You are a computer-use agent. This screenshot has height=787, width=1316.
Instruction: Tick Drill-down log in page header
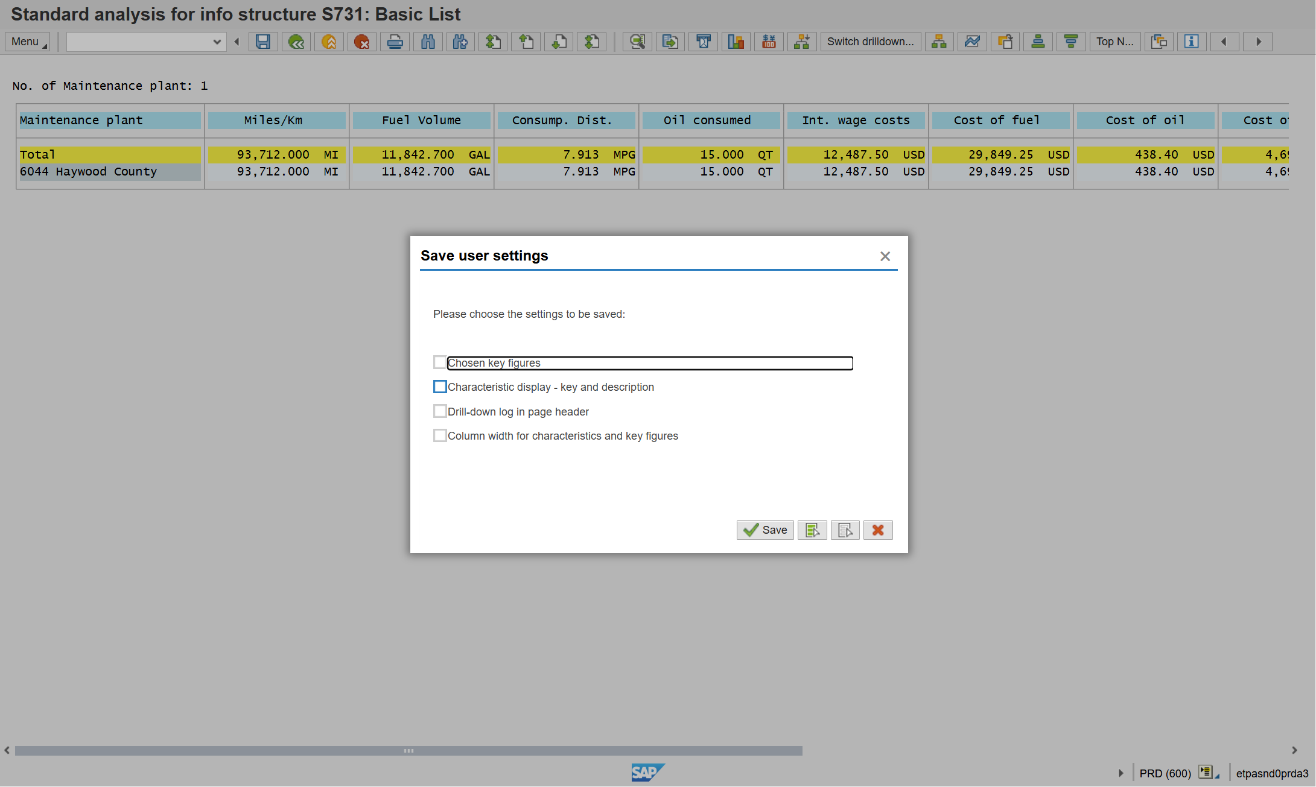pos(440,411)
